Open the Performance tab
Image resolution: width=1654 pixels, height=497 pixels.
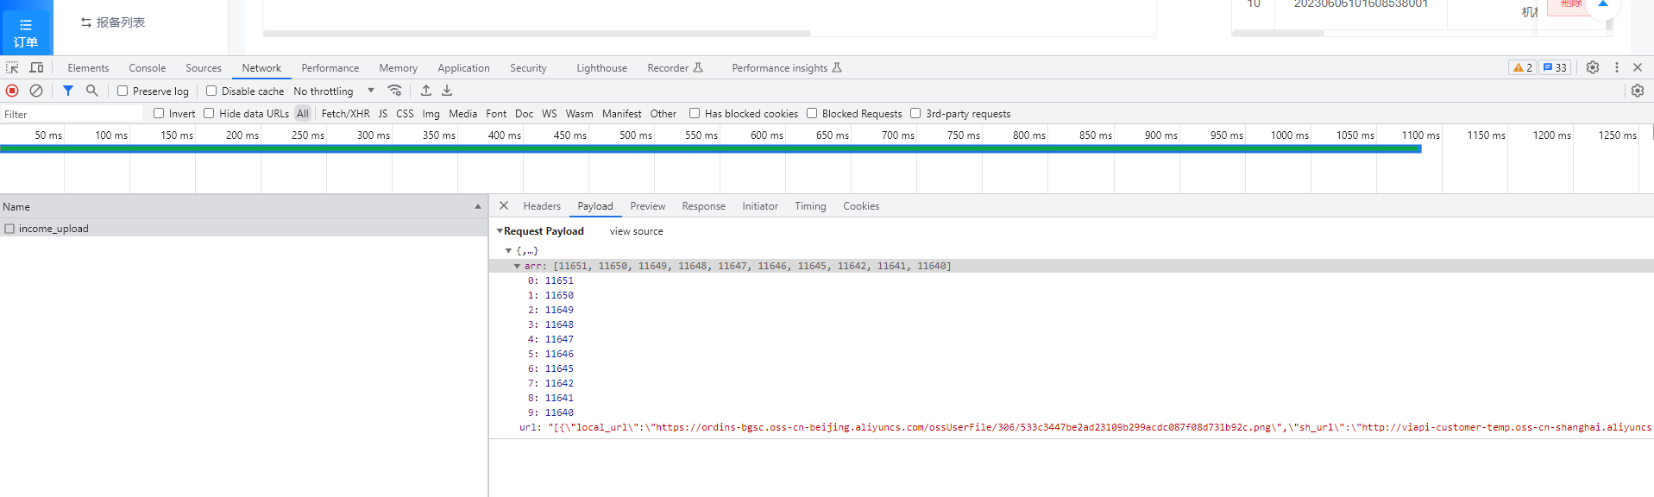coord(330,68)
